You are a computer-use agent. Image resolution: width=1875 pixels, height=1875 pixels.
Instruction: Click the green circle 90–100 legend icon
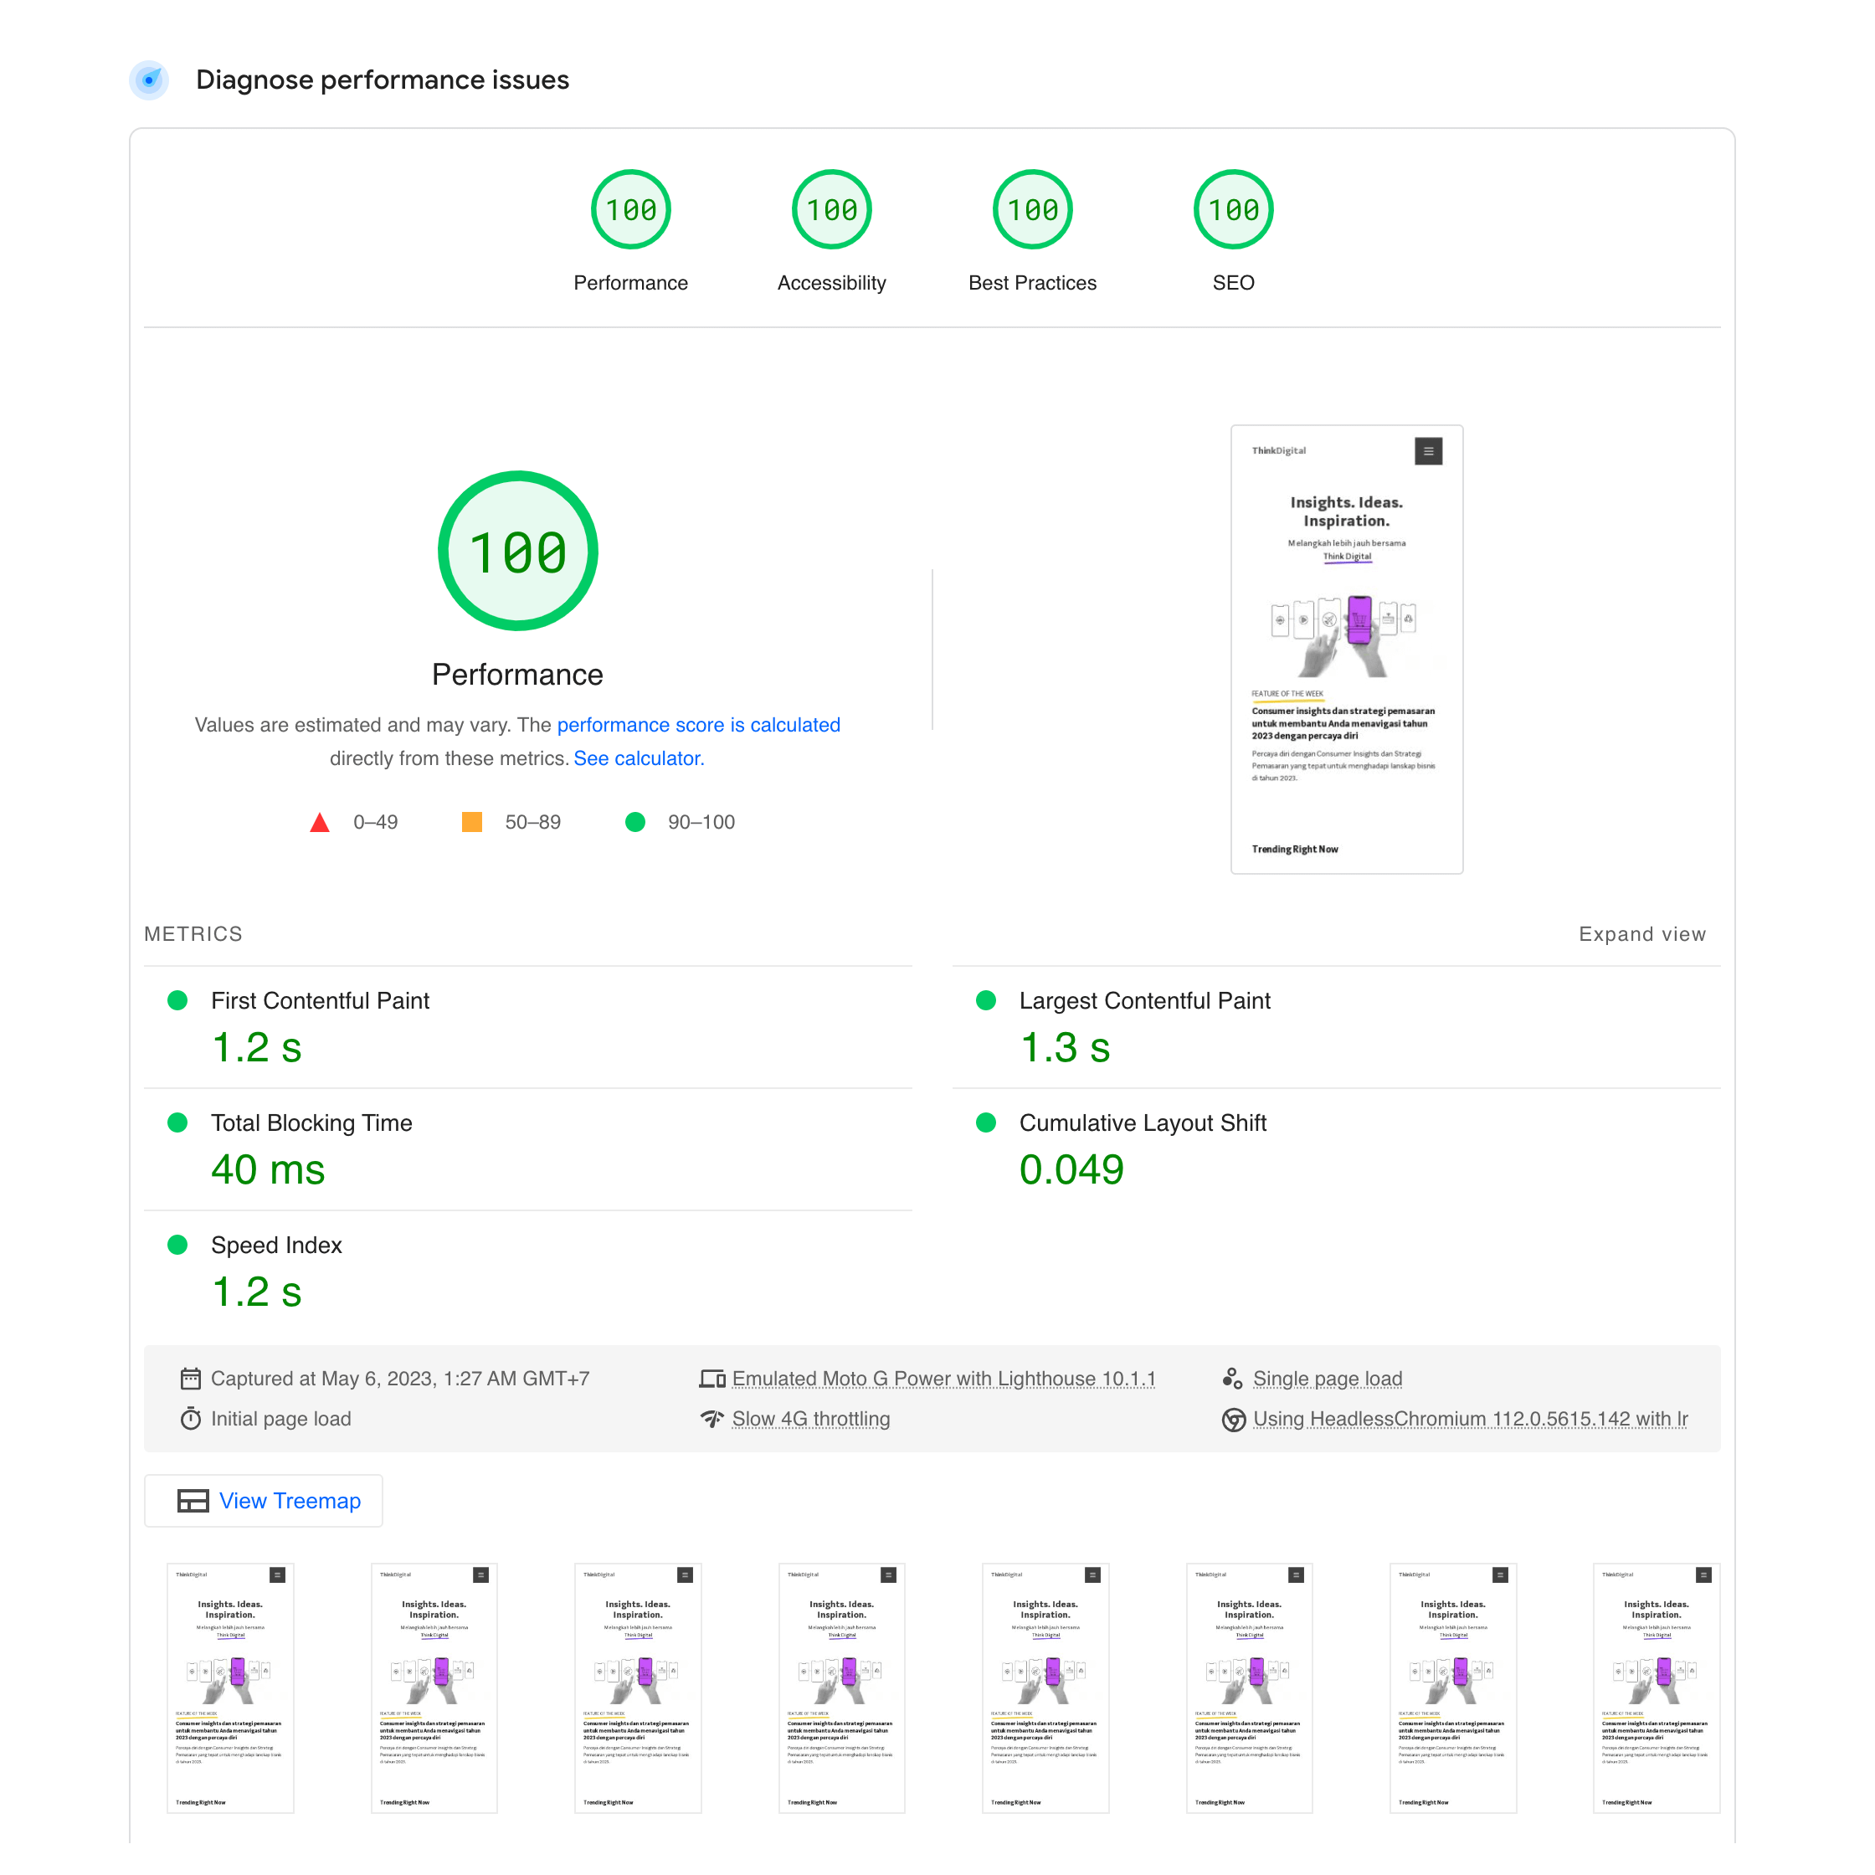pos(635,822)
